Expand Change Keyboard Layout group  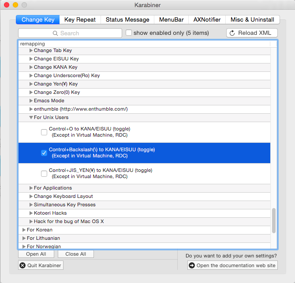point(31,196)
